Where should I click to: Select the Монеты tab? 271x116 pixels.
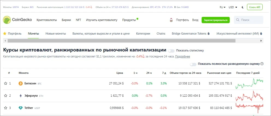pos(33,33)
